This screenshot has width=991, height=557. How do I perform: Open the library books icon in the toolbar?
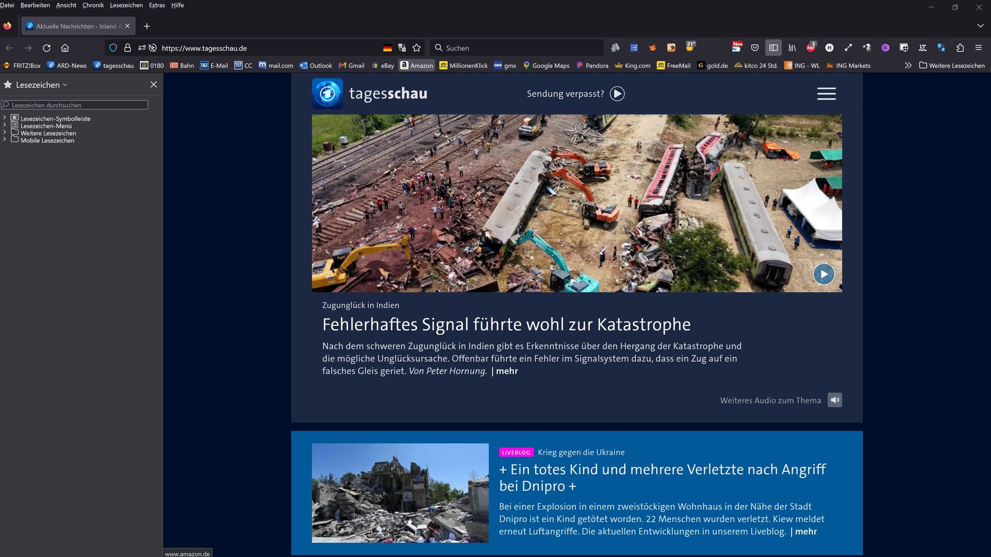coord(792,48)
